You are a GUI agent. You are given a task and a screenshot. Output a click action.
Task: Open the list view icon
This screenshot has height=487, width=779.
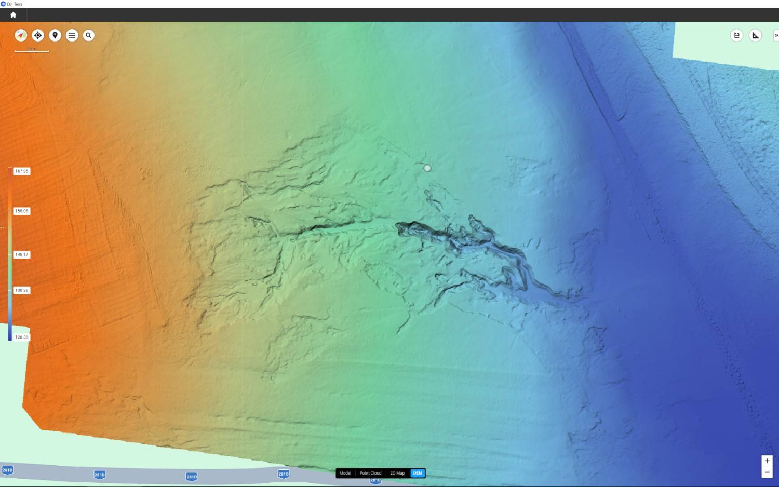72,35
